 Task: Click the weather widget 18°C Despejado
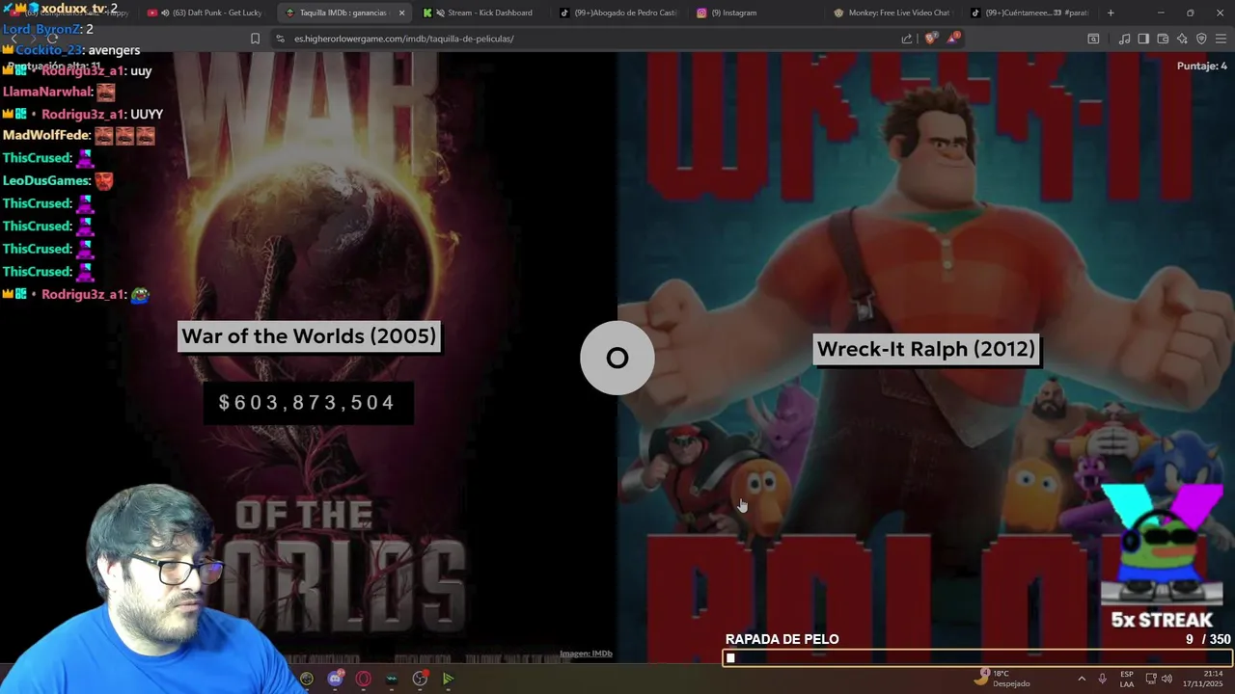pos(1002,679)
